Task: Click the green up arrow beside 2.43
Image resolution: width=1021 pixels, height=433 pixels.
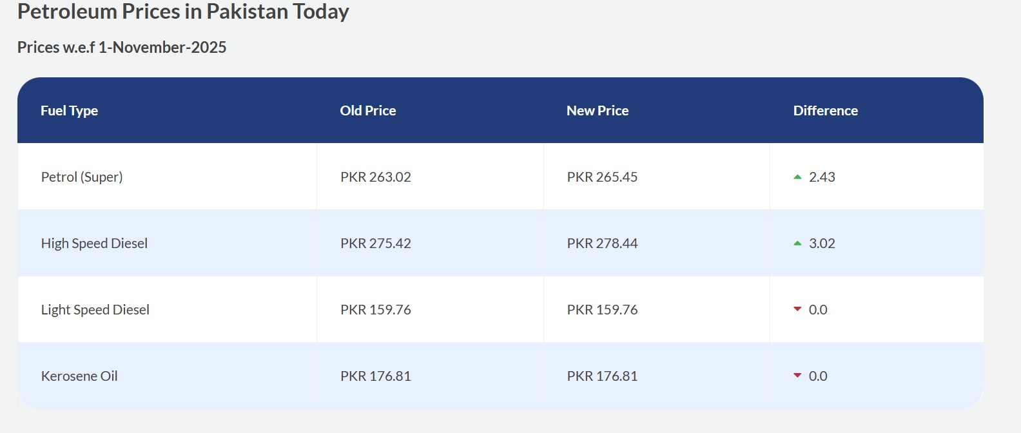Action: 797,177
